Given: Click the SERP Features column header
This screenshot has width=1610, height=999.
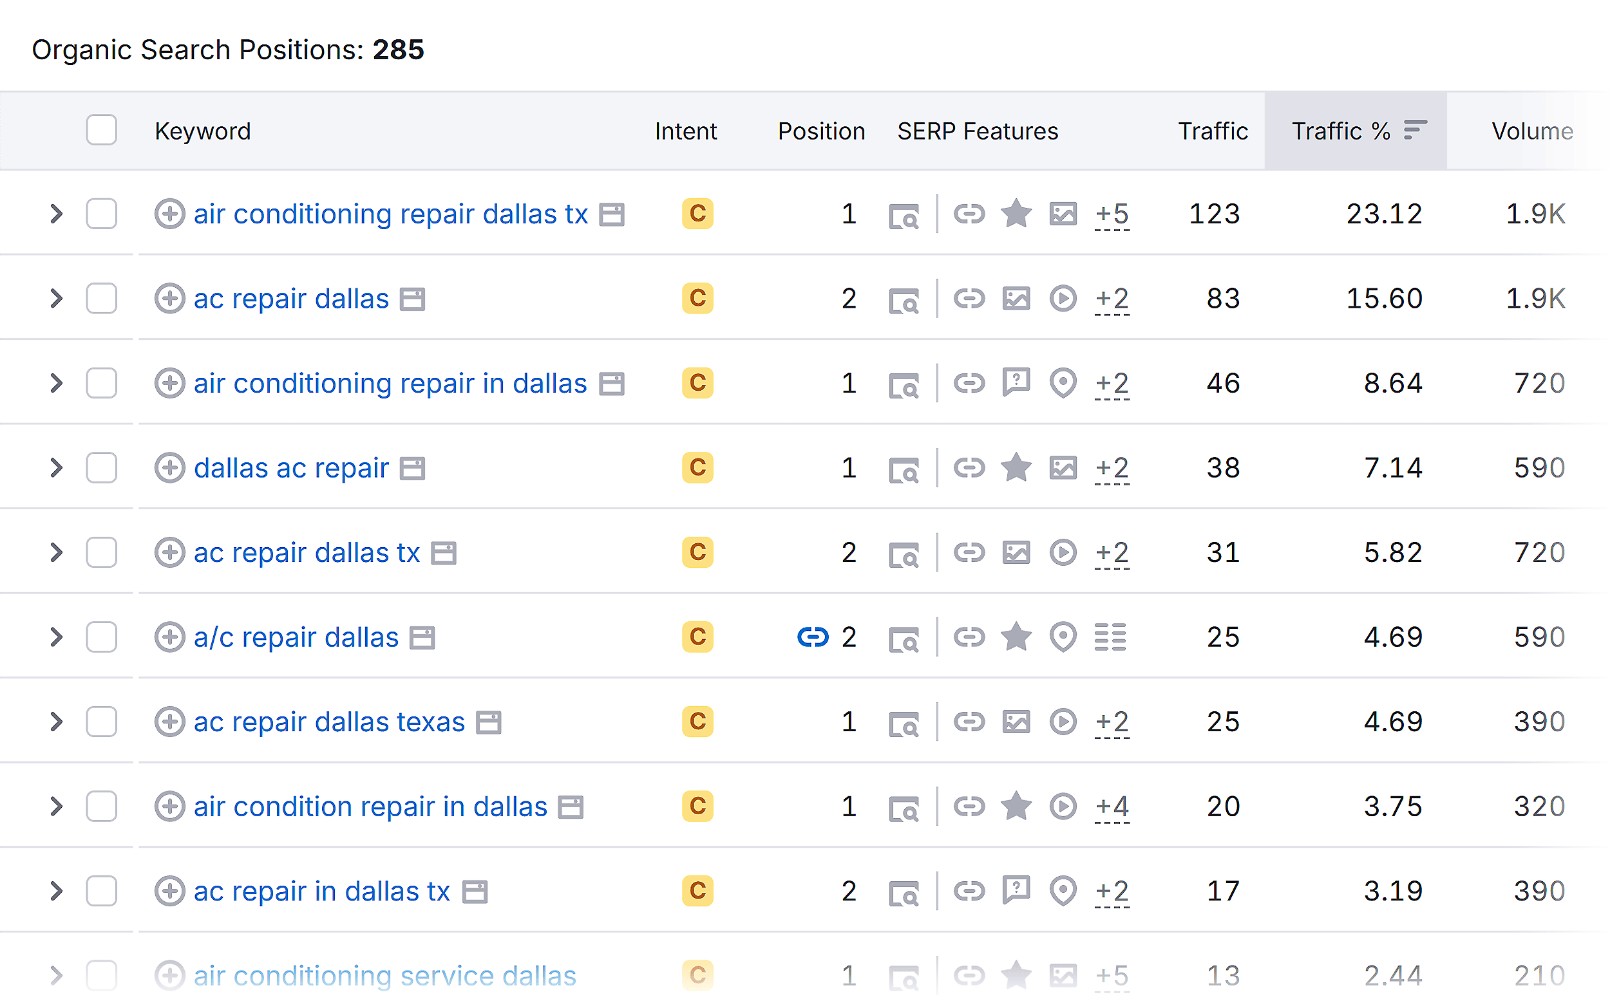Looking at the screenshot, I should pos(978,131).
